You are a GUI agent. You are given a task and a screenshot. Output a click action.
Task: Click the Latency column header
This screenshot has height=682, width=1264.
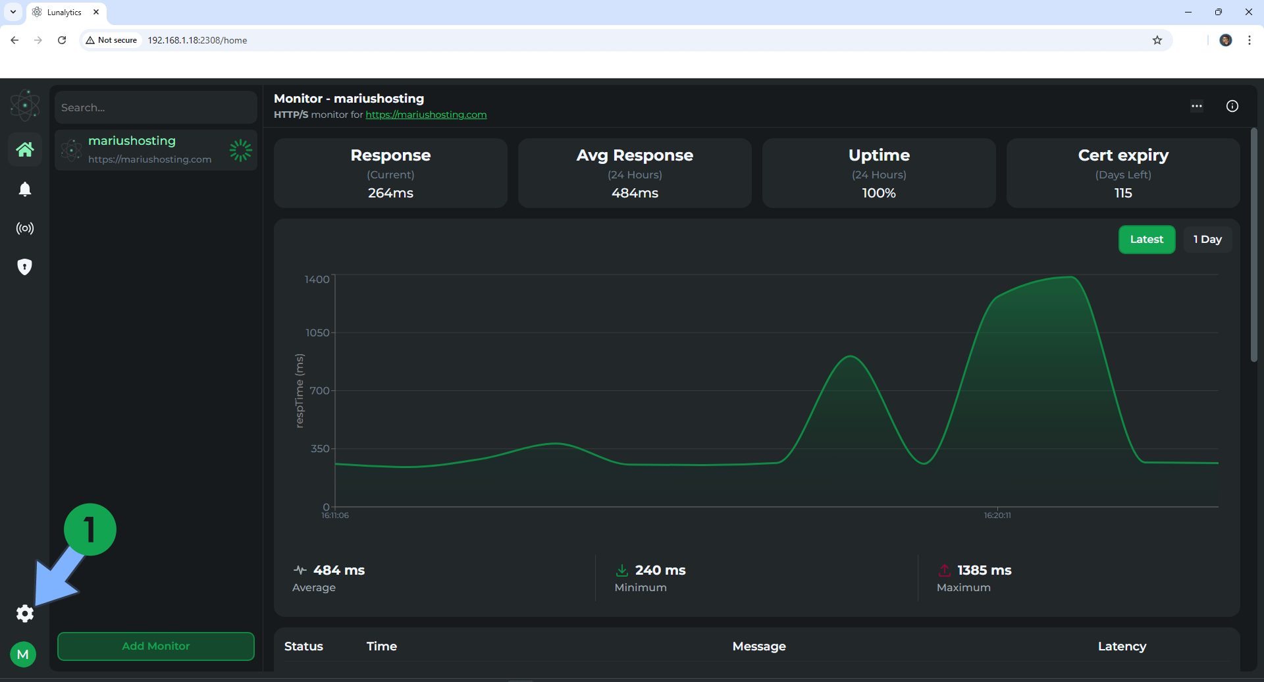pyautogui.click(x=1122, y=646)
